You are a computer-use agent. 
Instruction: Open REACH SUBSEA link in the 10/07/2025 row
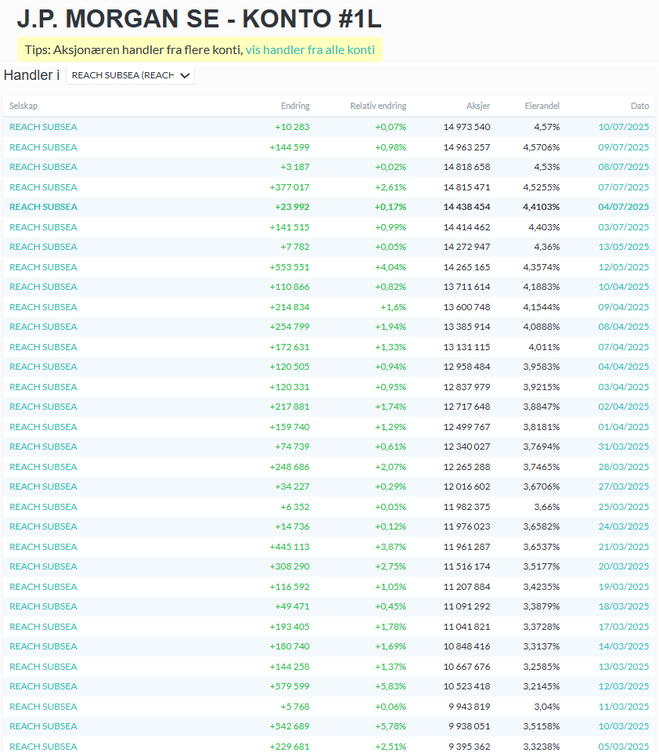[x=43, y=127]
